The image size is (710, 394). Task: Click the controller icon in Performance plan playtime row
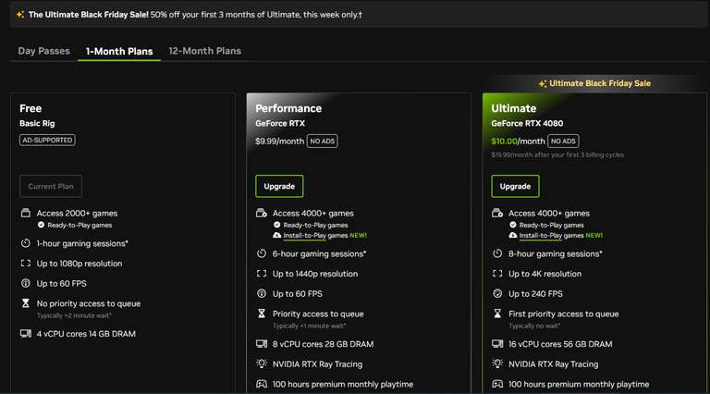point(262,384)
